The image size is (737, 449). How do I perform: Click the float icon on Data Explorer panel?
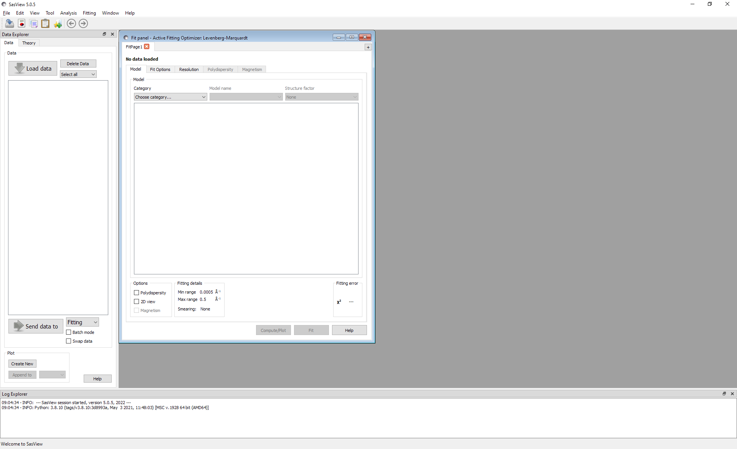point(104,34)
